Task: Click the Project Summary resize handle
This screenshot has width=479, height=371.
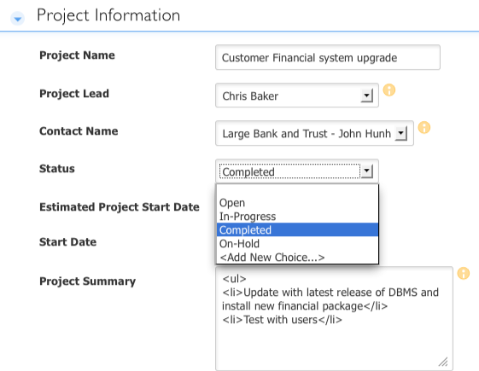Action: [x=443, y=362]
